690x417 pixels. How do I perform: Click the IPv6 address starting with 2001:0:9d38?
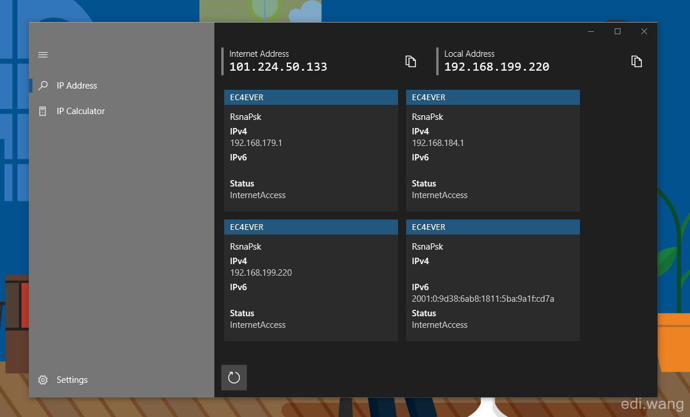pos(483,299)
